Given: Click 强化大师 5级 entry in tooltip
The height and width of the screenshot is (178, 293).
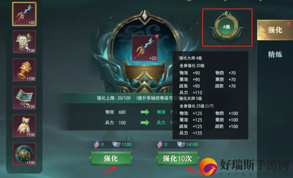Looking at the screenshot, I should (x=190, y=99).
